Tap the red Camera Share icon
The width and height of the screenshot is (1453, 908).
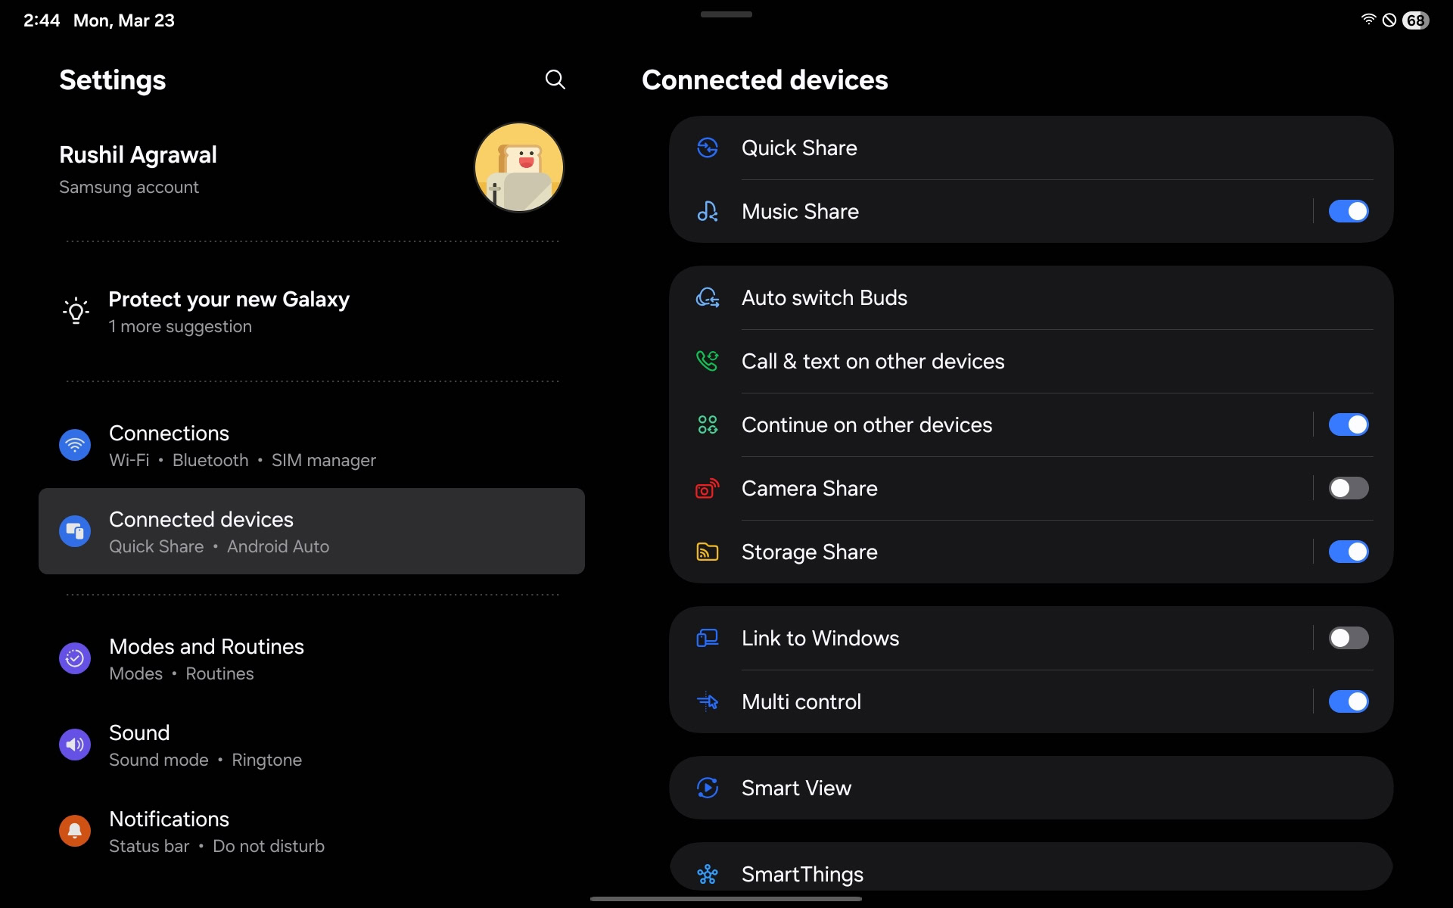708,488
